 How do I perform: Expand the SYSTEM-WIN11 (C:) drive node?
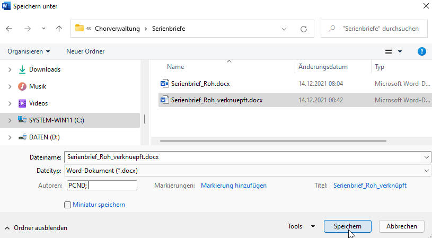[x=10, y=120]
